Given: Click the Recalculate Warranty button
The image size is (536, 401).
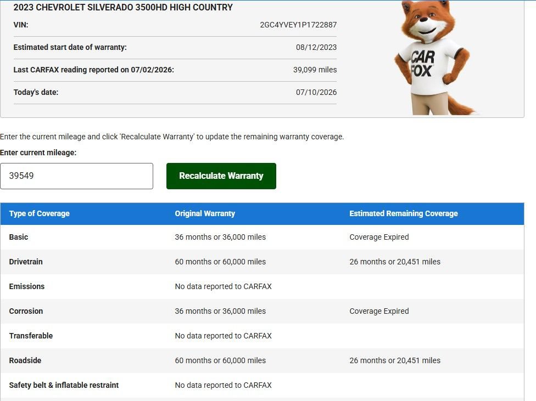Looking at the screenshot, I should (221, 176).
